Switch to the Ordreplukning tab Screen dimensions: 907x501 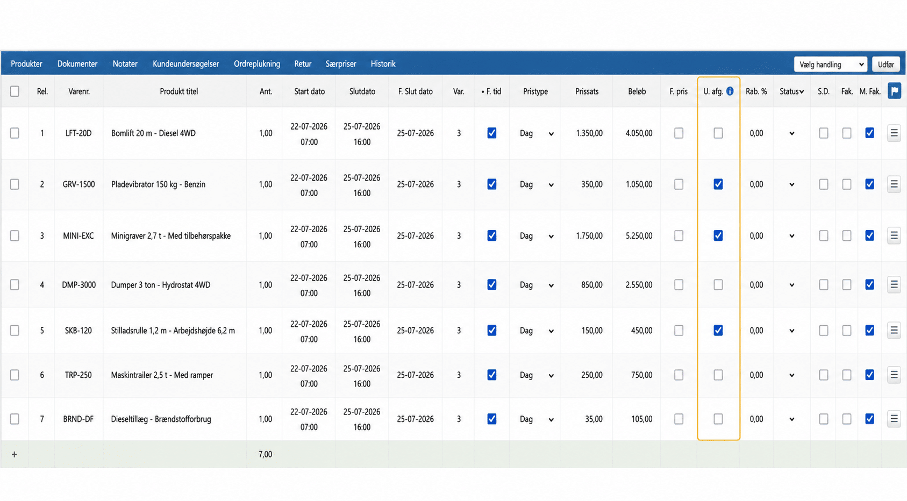(x=257, y=64)
